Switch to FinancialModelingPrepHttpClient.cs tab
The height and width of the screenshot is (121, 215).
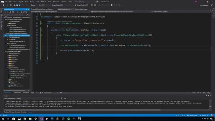(42, 9)
